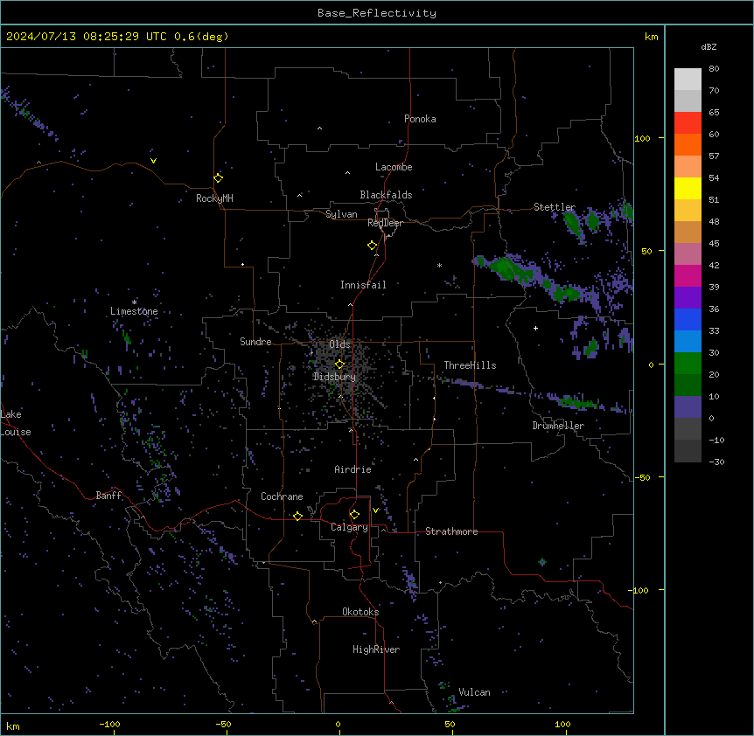This screenshot has height=736, width=754.
Task: Click the RedDeer city label
Action: point(385,223)
